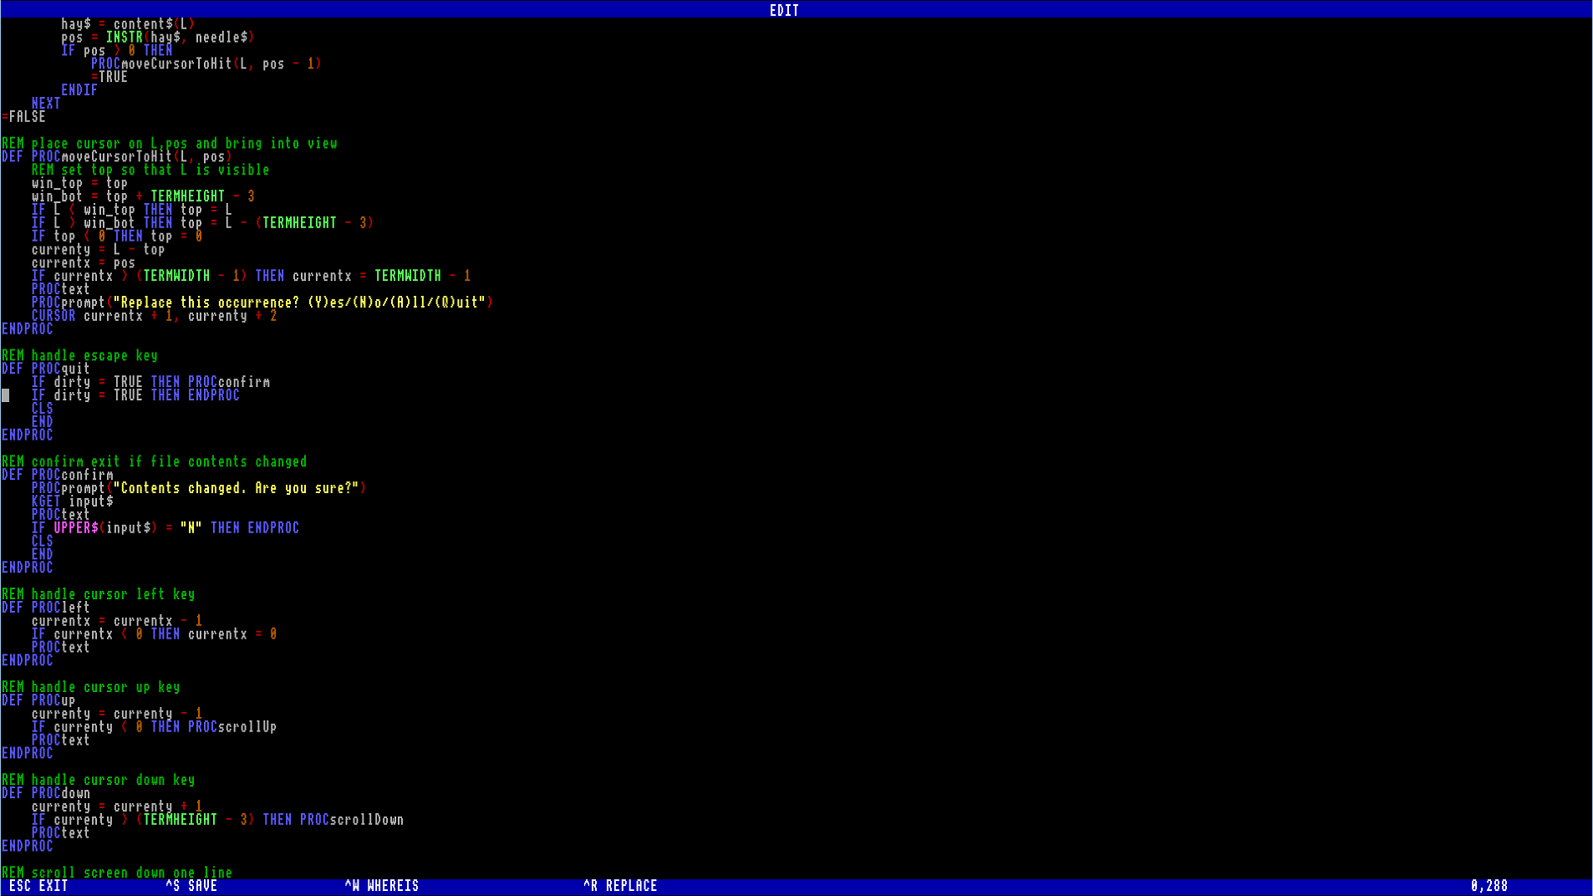Click the EDIT title in the top bar
1593x896 pixels.
(x=784, y=10)
